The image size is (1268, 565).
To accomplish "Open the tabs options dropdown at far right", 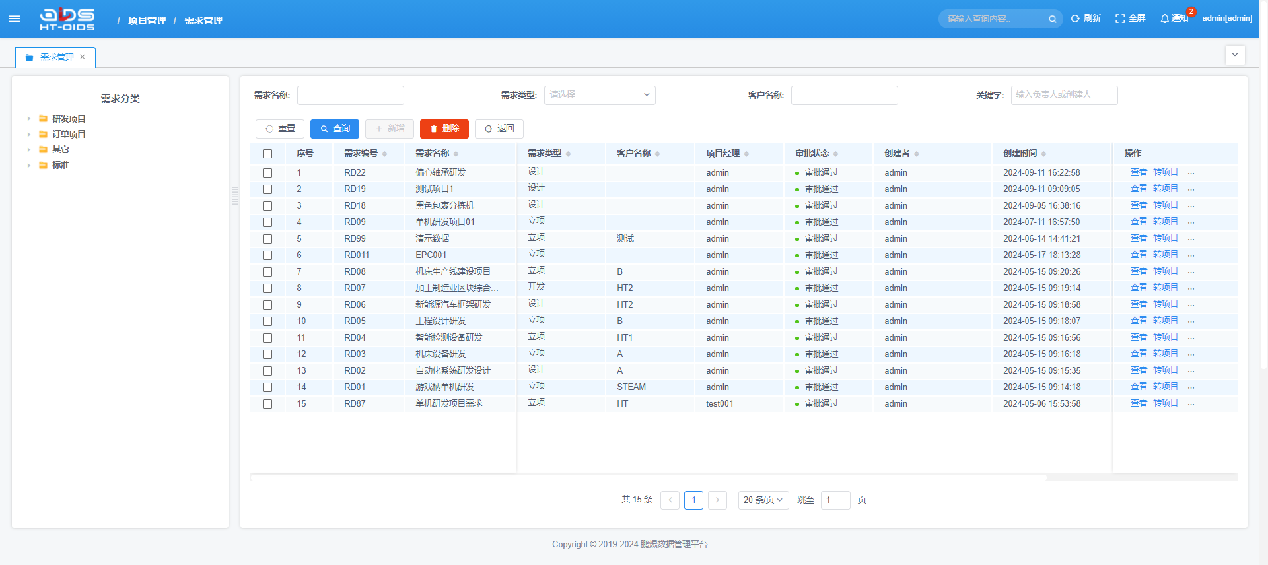I will tap(1234, 55).
